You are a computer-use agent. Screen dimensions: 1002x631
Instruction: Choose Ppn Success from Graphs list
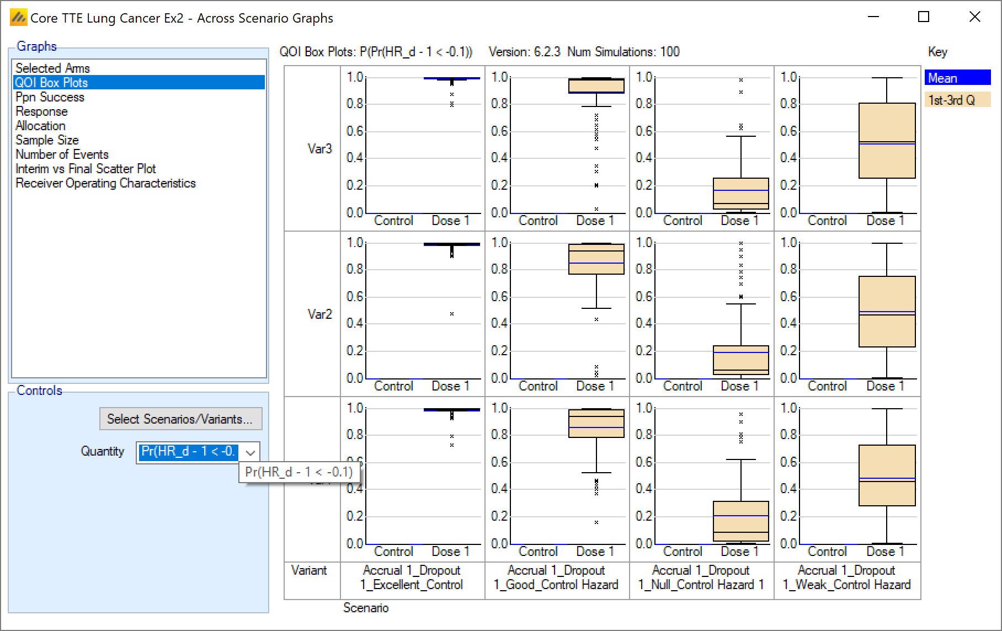(50, 97)
